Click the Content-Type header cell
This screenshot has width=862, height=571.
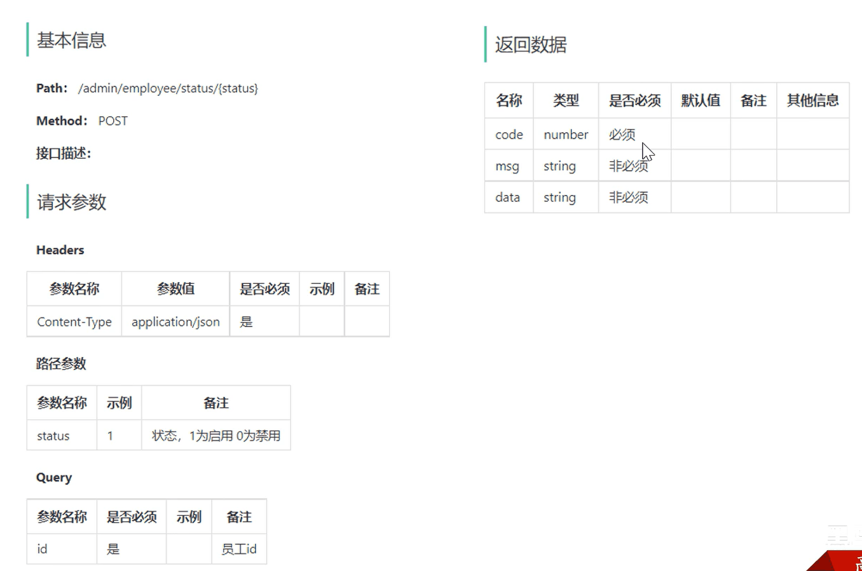click(74, 321)
